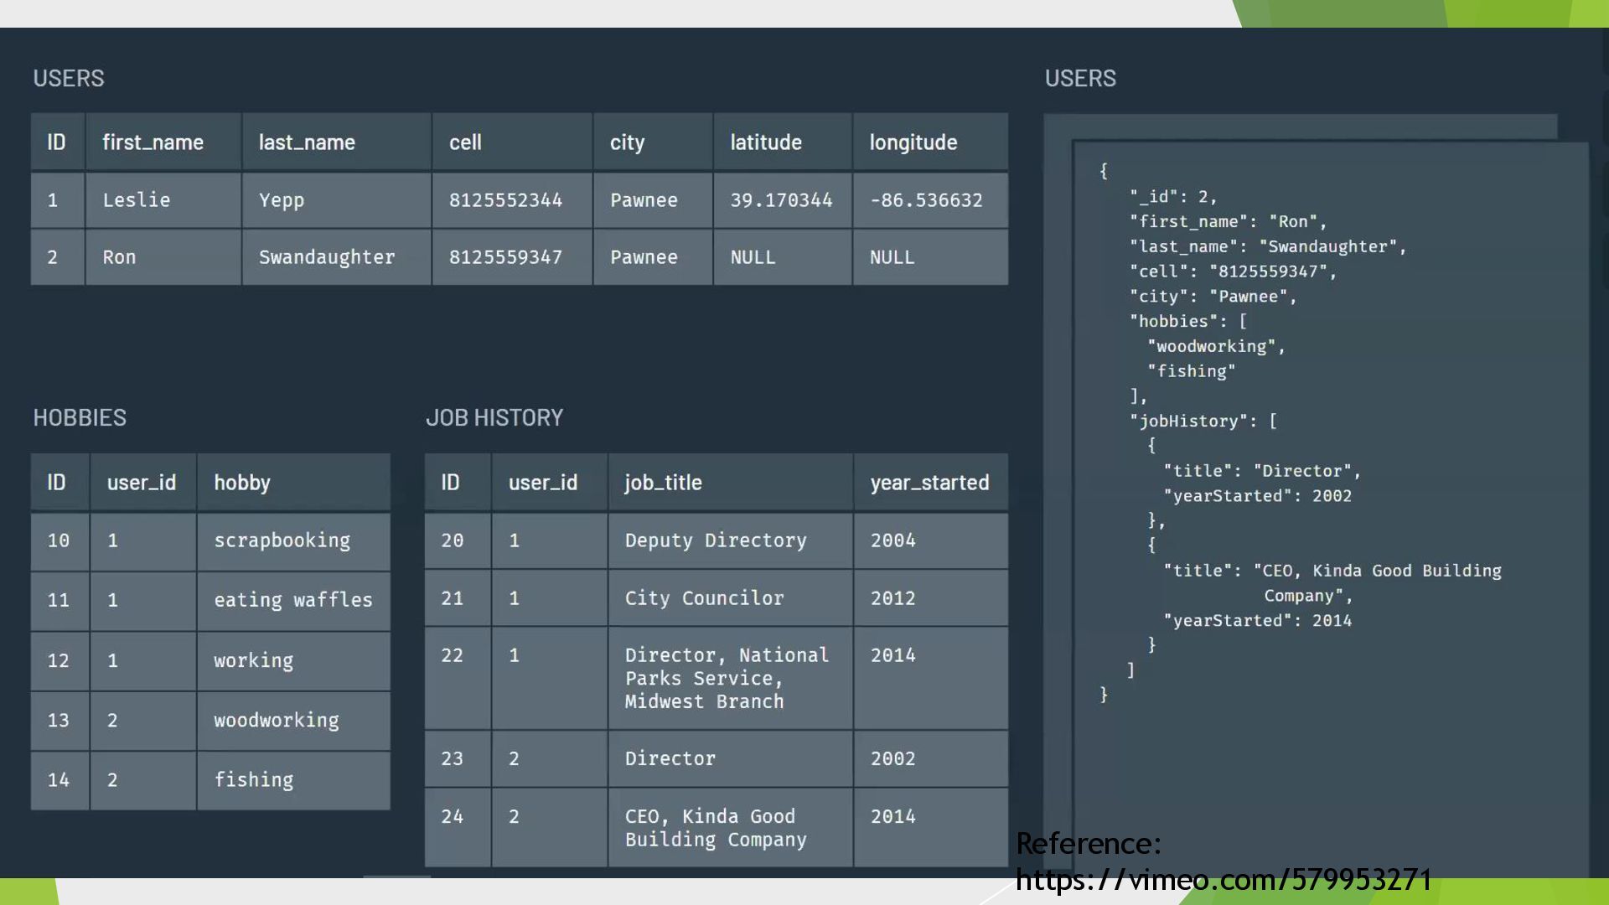Click the city column header
Image resolution: width=1609 pixels, height=905 pixels.
(653, 142)
